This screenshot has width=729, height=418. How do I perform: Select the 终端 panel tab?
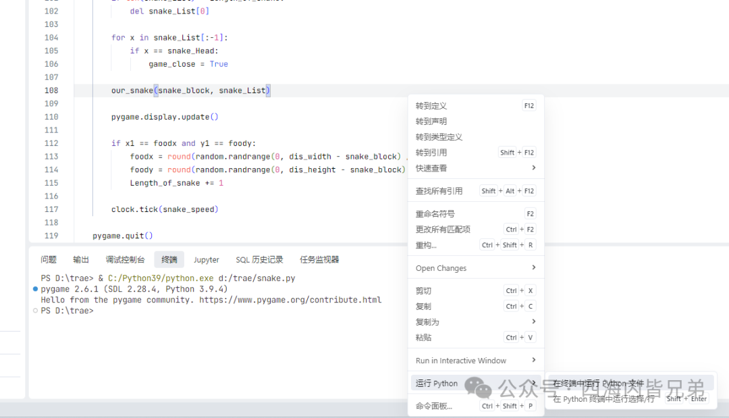click(x=169, y=259)
